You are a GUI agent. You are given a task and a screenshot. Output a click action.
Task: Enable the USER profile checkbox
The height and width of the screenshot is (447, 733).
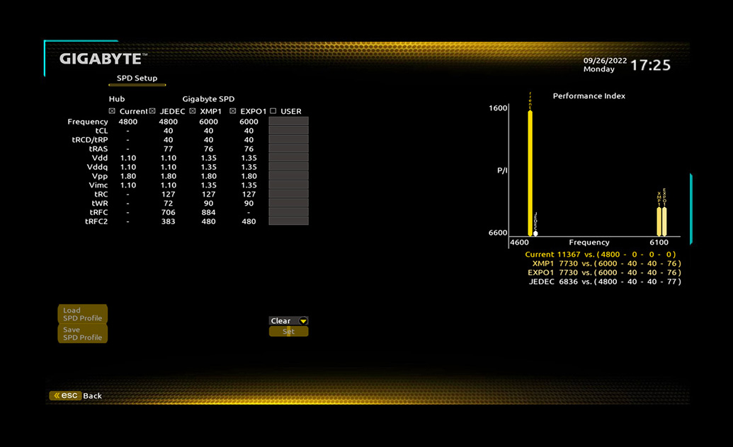[273, 111]
